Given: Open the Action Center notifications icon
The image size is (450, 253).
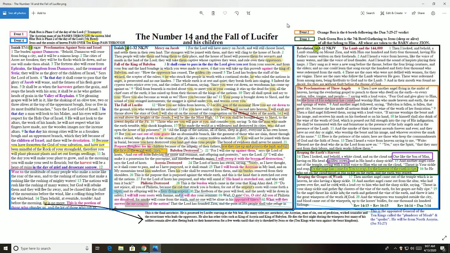Looking at the screenshot, I should (x=443, y=248).
